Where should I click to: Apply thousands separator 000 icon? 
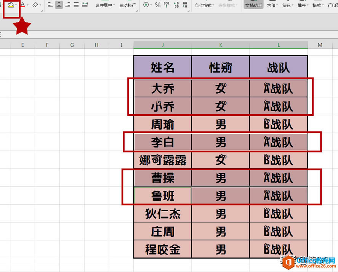click(167, 5)
